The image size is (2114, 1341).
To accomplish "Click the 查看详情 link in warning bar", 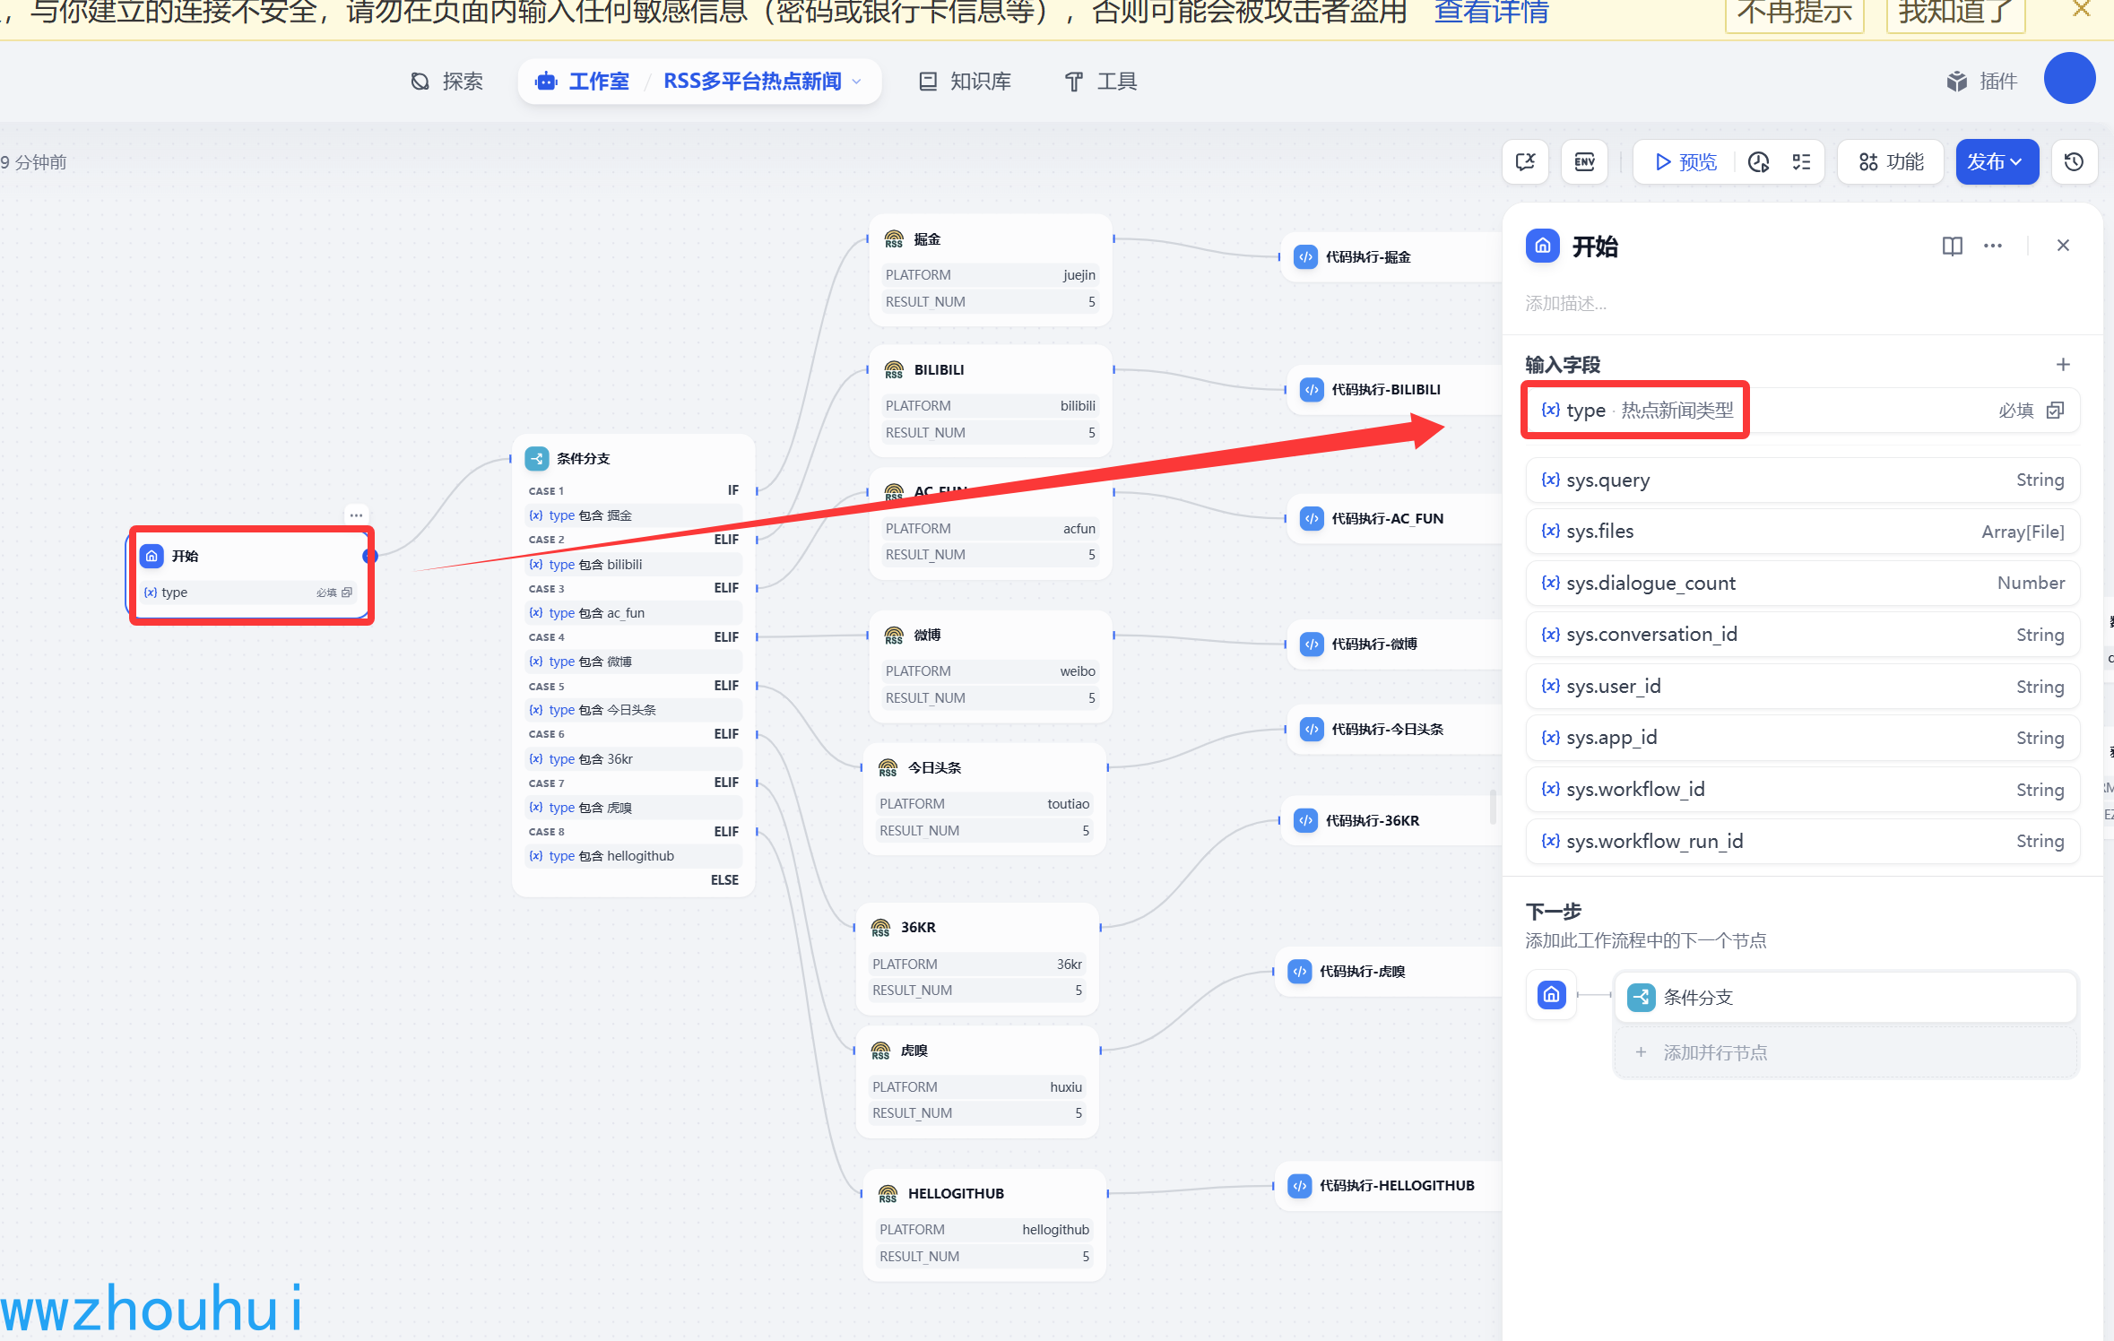I will (1492, 13).
